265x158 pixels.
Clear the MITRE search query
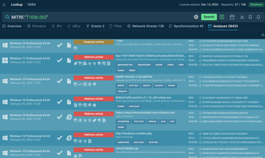196,17
